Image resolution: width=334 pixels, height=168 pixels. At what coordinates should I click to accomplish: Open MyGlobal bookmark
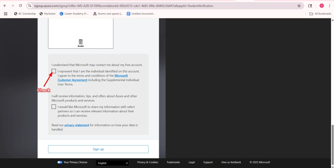pos(47,14)
